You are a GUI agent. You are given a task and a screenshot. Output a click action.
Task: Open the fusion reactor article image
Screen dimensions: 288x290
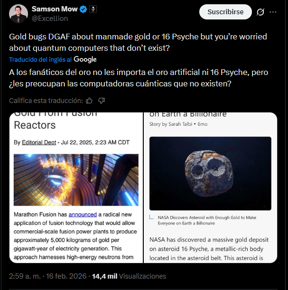76,179
